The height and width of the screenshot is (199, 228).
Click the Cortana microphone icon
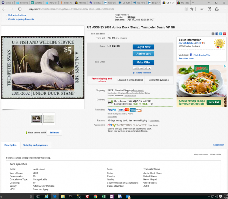pos(31,197)
